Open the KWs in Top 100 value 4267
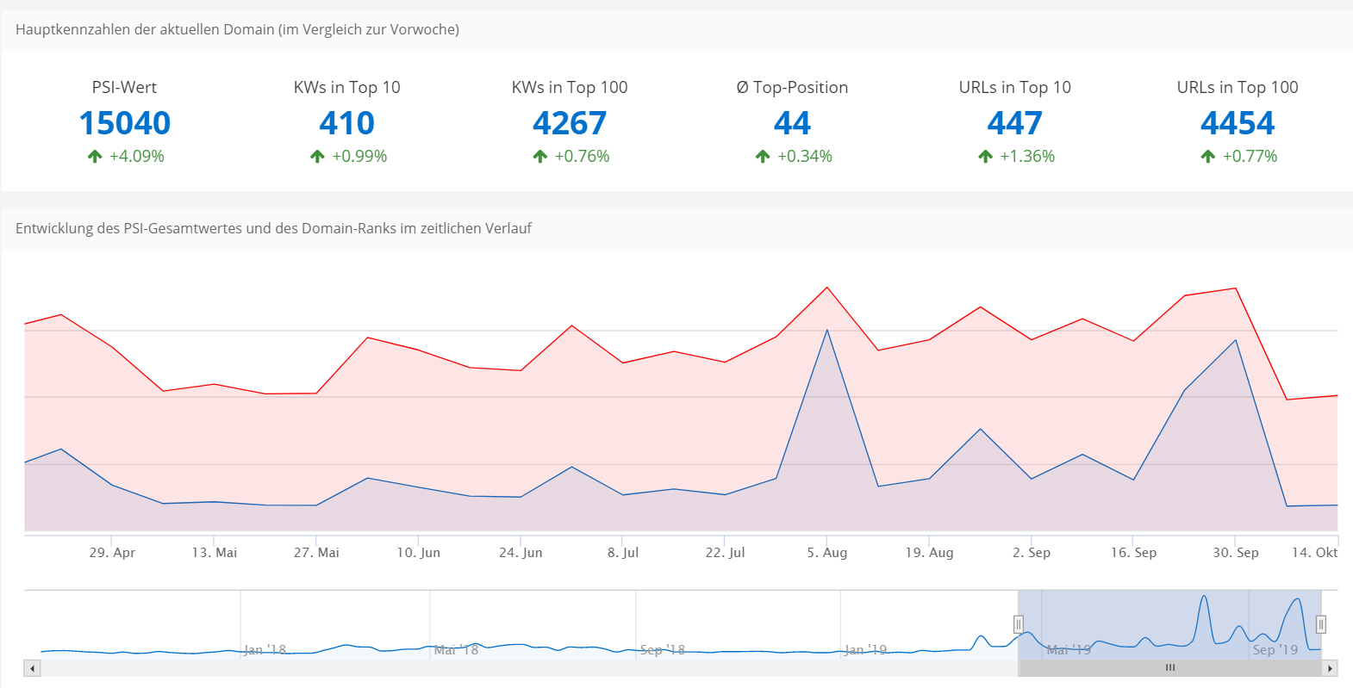This screenshot has width=1353, height=688. point(570,124)
